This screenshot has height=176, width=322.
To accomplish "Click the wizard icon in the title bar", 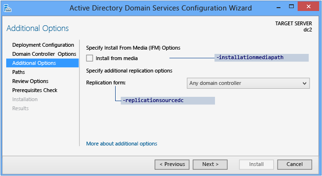I will tap(8, 8).
